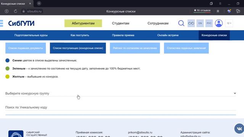The width and height of the screenshot is (244, 137).
Task: Click Списки поступающих (конкурсные списки) button
Action: (x=78, y=48)
